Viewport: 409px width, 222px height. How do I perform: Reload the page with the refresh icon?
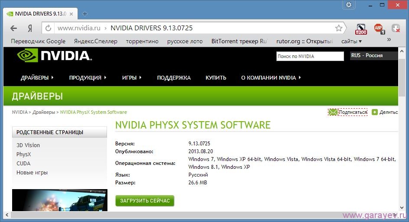[48, 28]
